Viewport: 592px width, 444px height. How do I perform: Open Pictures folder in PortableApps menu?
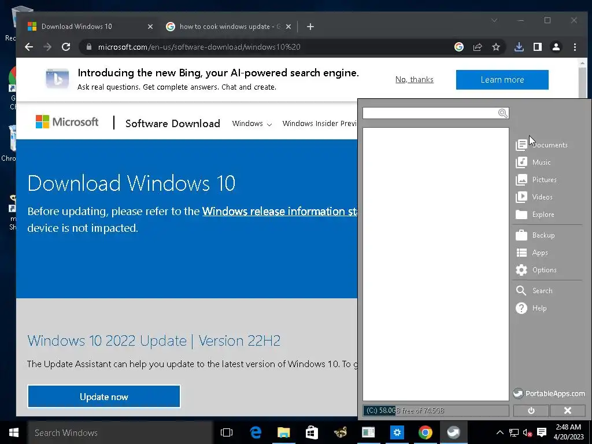(536, 180)
